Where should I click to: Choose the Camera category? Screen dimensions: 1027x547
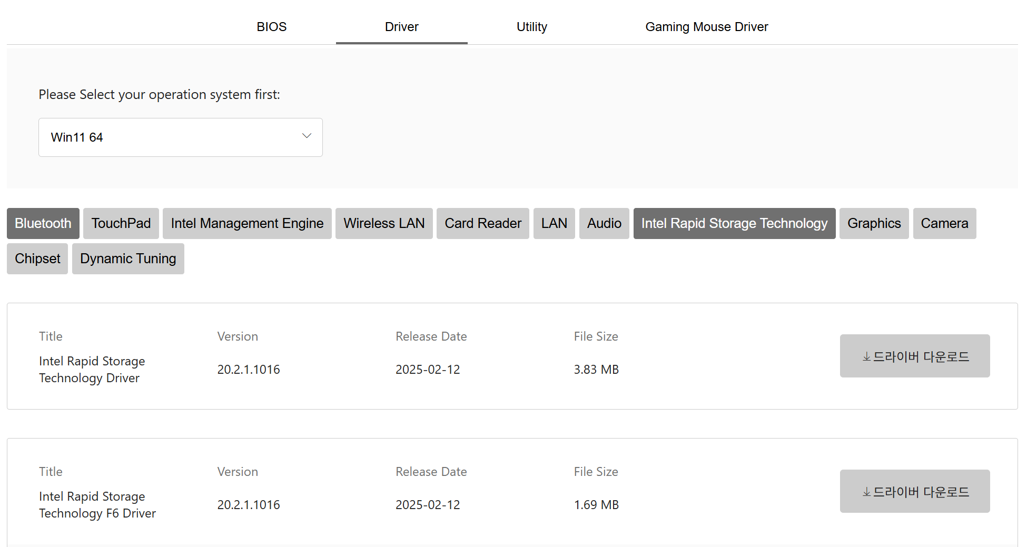[944, 223]
